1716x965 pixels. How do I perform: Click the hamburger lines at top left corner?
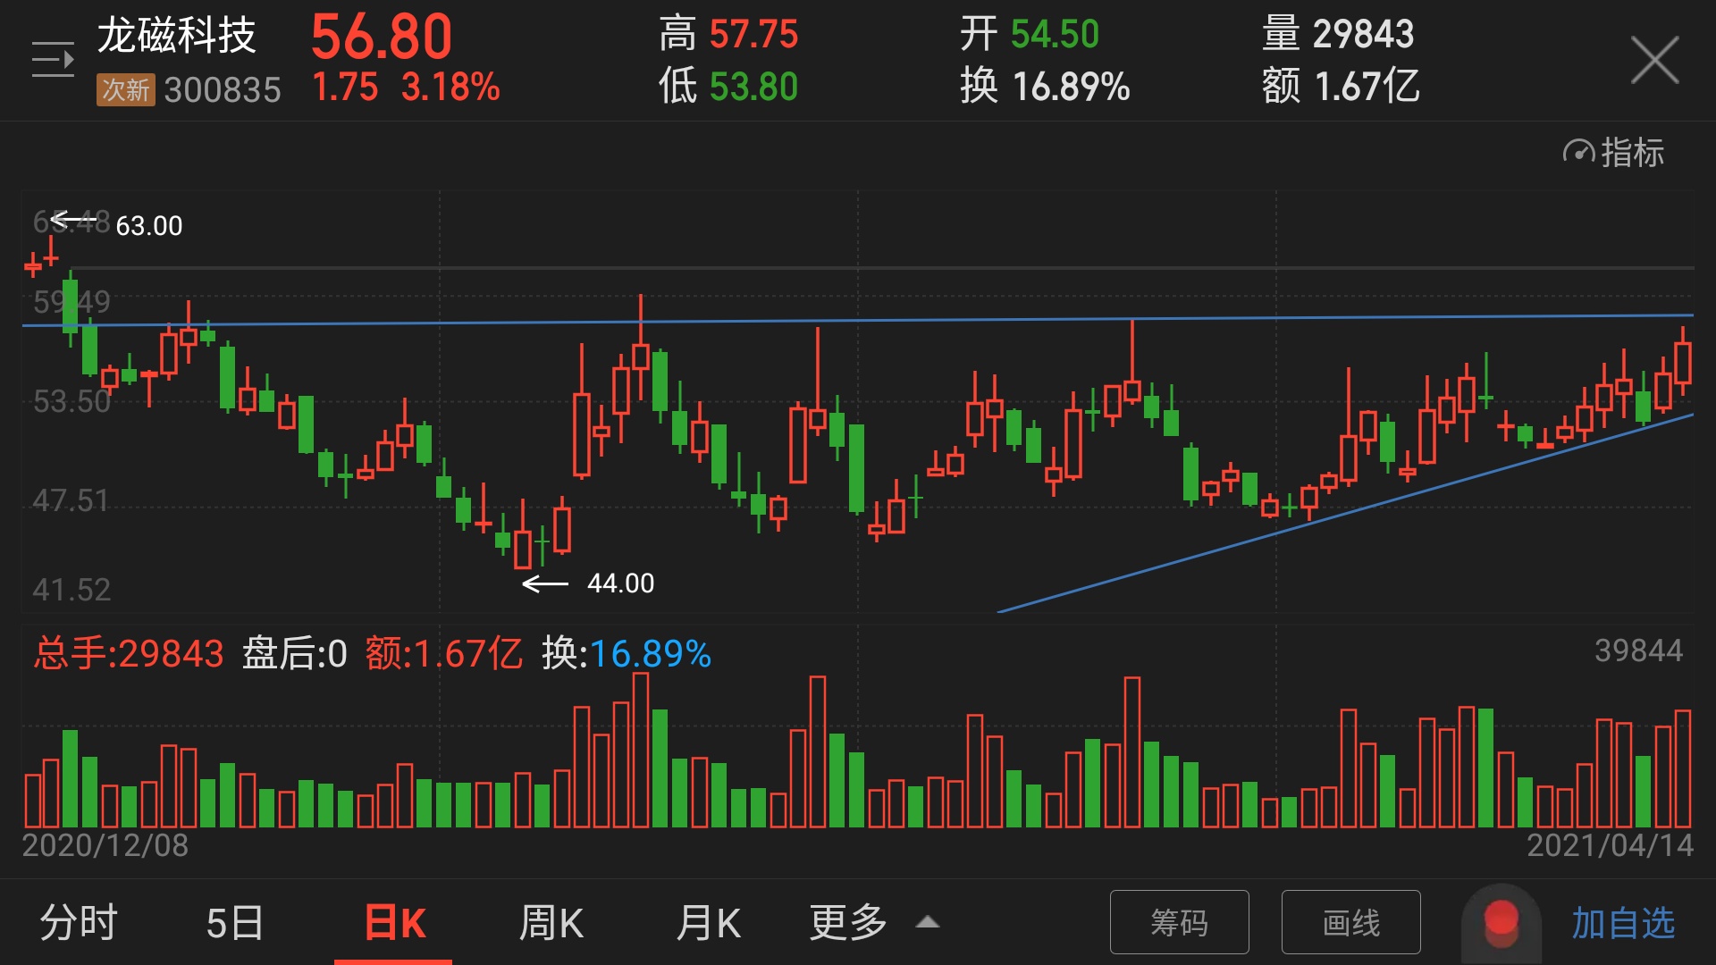(51, 59)
